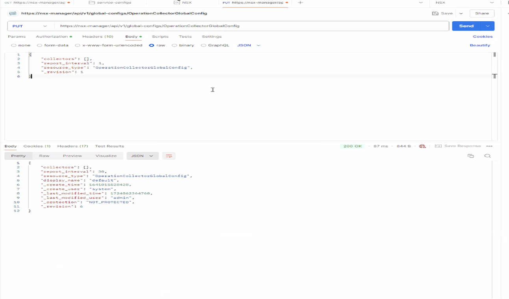The image size is (509, 299).
Task: Click the HTTP request icon beside the title
Action: (x=13, y=13)
